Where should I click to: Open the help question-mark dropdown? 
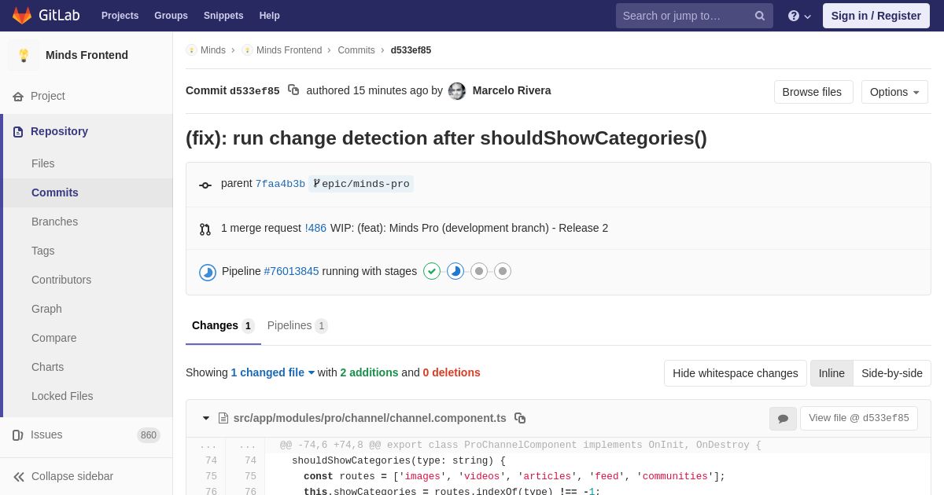799,16
